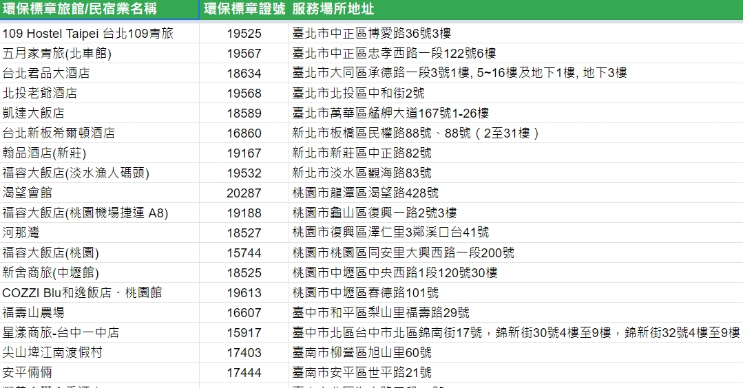Click the 福容大飯店(淡水漁人碼頭) cell
This screenshot has height=388, width=743.
(100, 173)
